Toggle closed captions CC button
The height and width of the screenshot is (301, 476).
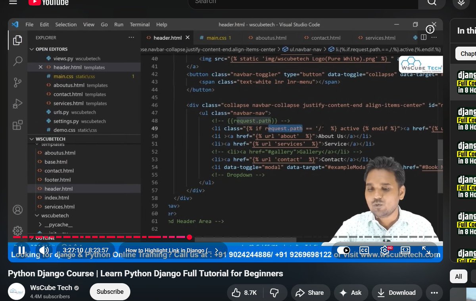pyautogui.click(x=364, y=250)
